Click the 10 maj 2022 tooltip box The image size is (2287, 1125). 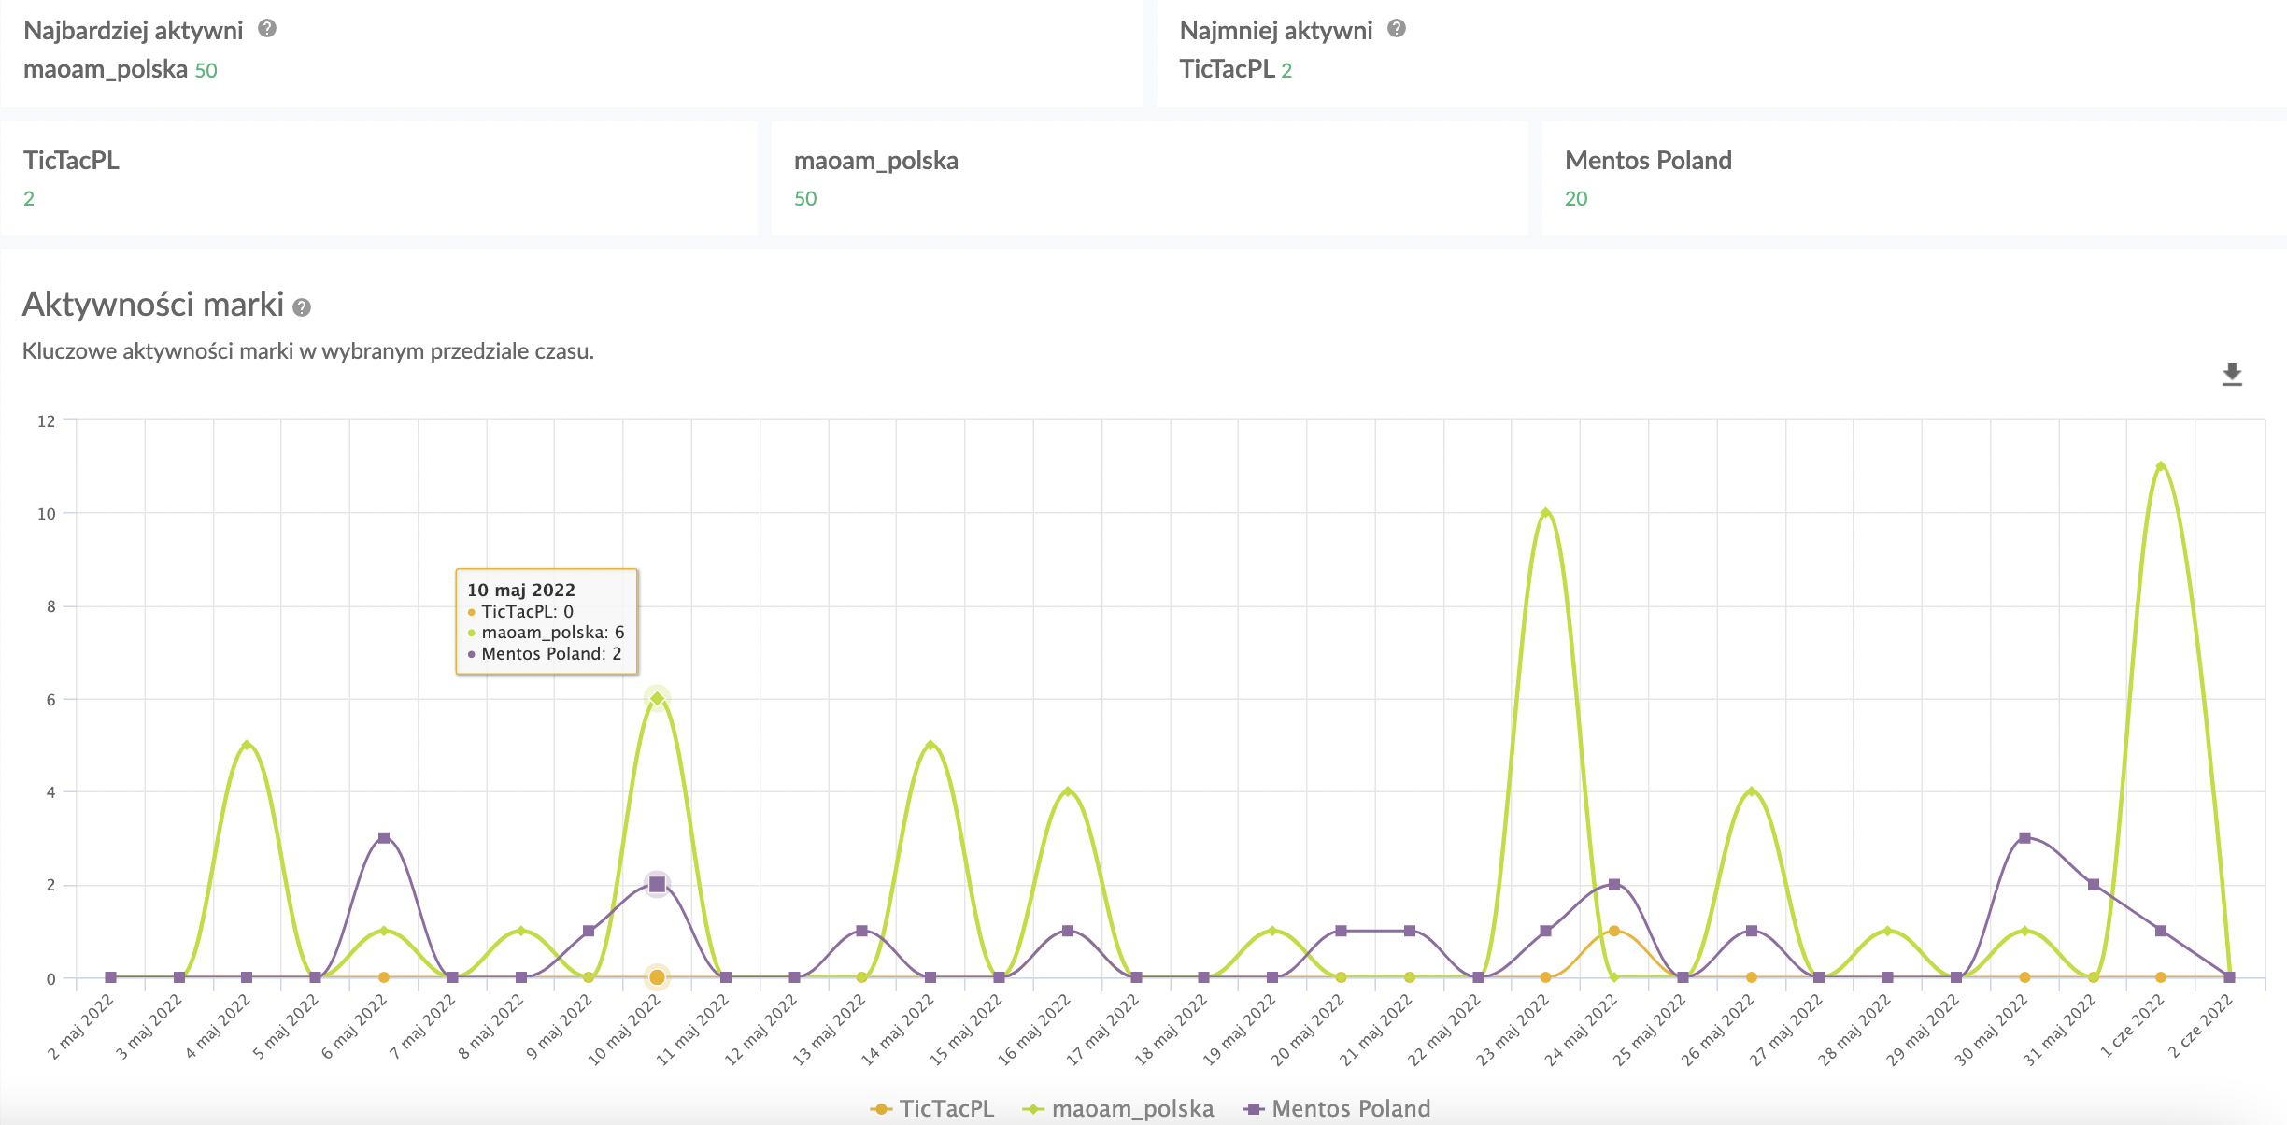coord(547,621)
